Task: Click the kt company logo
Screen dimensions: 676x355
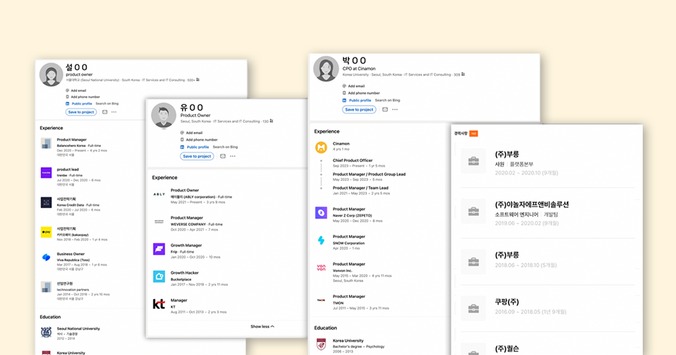Action: tap(159, 304)
